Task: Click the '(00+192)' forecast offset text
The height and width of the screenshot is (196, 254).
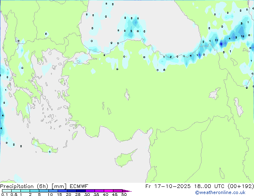Action: coord(241,186)
